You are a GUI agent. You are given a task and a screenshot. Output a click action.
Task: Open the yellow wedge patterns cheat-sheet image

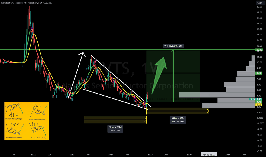(27, 121)
